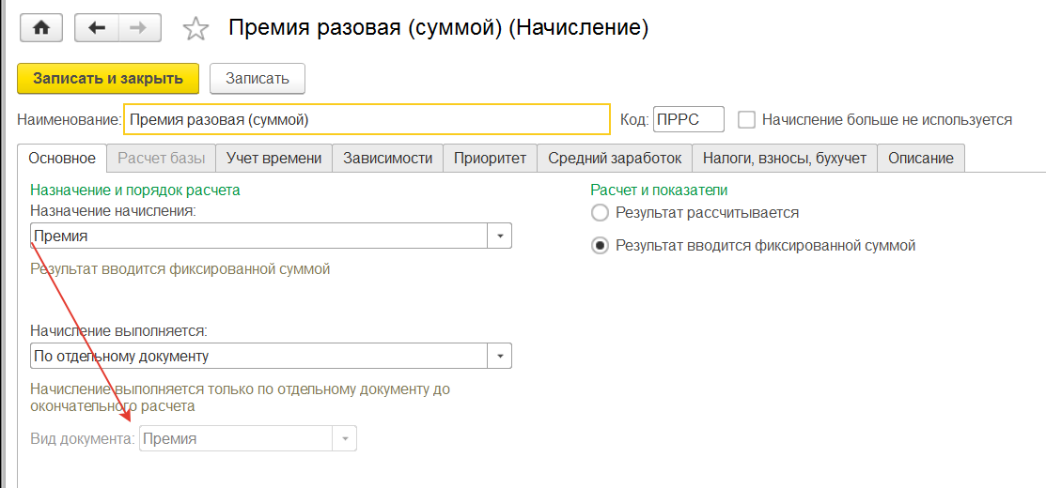Switch to 'Учет времени' tab
The height and width of the screenshot is (488, 1046).
pos(274,158)
